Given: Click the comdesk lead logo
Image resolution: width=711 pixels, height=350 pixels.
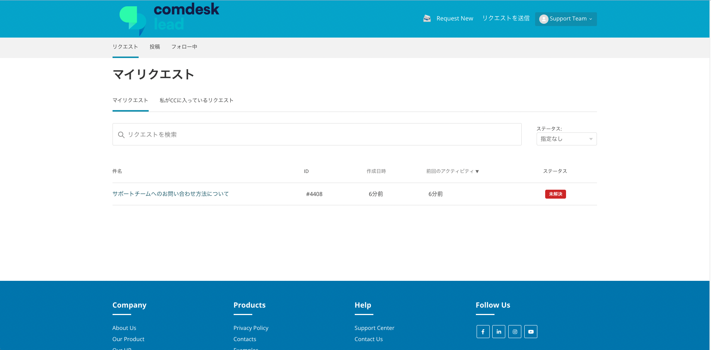Looking at the screenshot, I should click(x=168, y=19).
